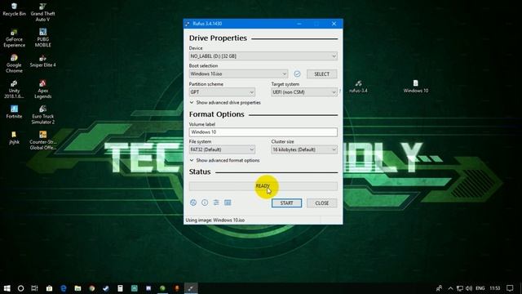Open the Action Center notifications icon

click(x=510, y=288)
